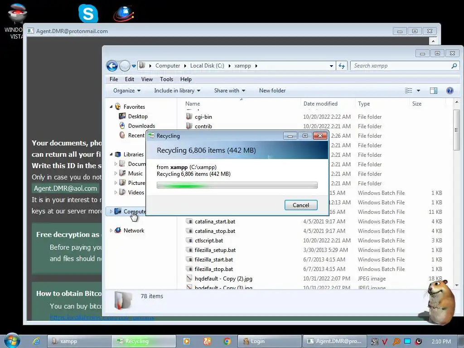This screenshot has height=348, width=464.
Task: Click the Agent.DMR@aol.com email address
Action: [65, 188]
